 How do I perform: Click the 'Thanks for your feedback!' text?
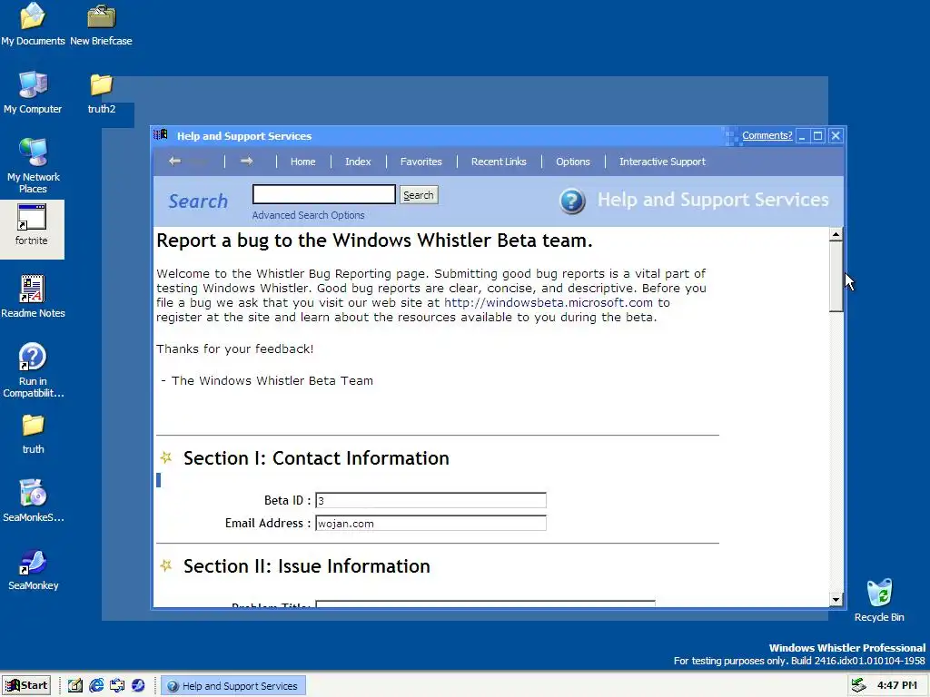(235, 349)
